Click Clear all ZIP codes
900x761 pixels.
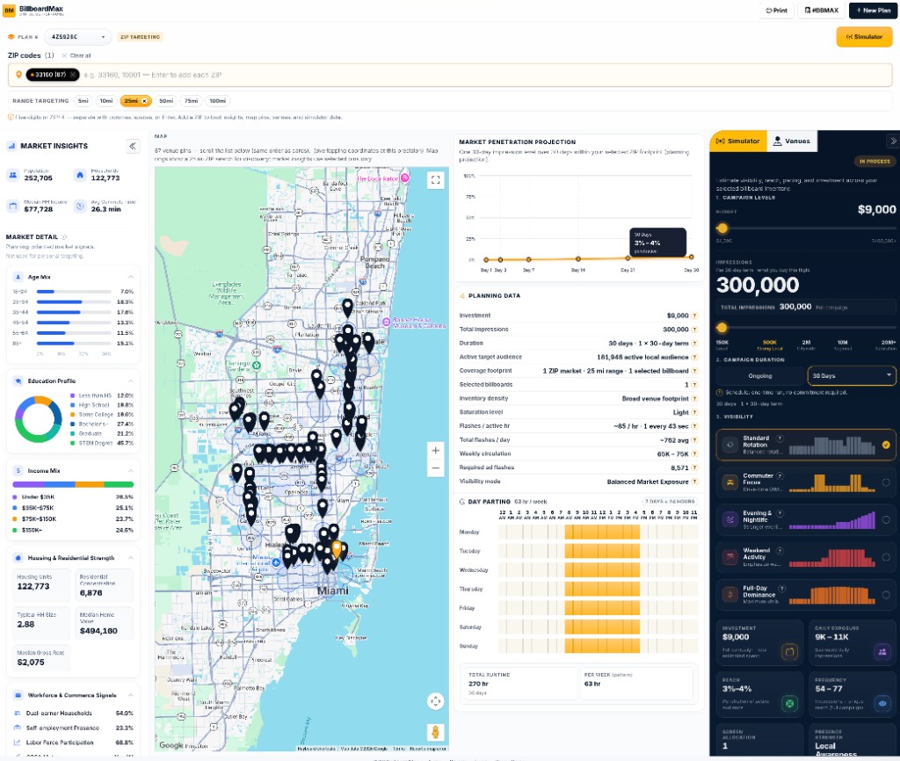point(76,55)
